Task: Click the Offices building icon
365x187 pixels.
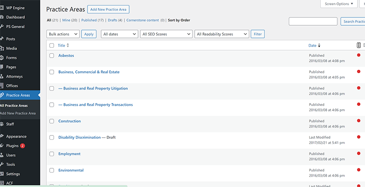Action: click(1, 86)
